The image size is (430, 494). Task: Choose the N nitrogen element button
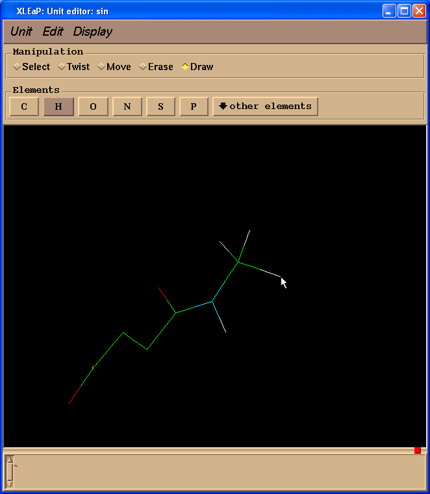(127, 106)
